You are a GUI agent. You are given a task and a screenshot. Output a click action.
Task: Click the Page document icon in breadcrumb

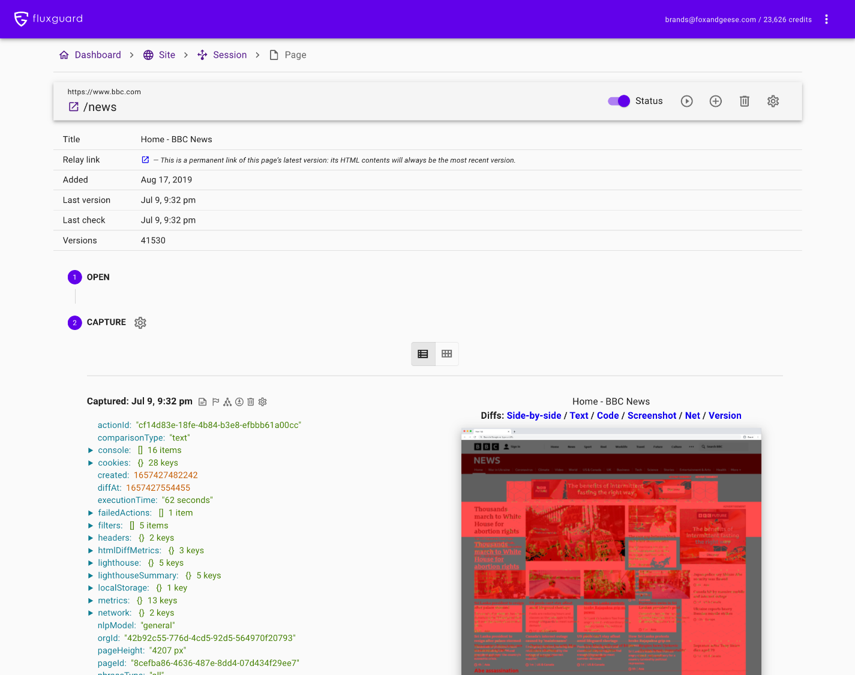click(x=274, y=55)
